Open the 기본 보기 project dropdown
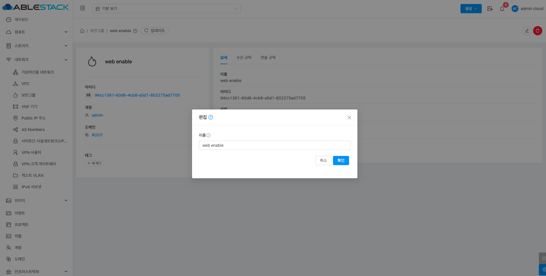Viewport: 546px width, 276px height. (x=166, y=9)
